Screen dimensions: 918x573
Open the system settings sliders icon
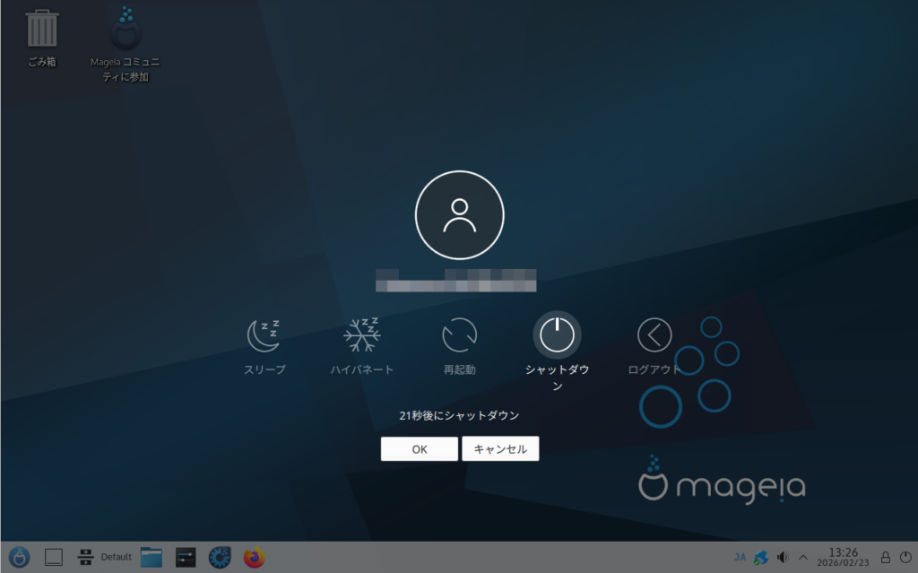click(x=186, y=558)
